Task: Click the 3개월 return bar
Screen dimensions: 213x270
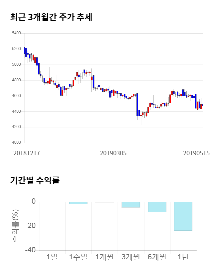Action: [x=131, y=205]
